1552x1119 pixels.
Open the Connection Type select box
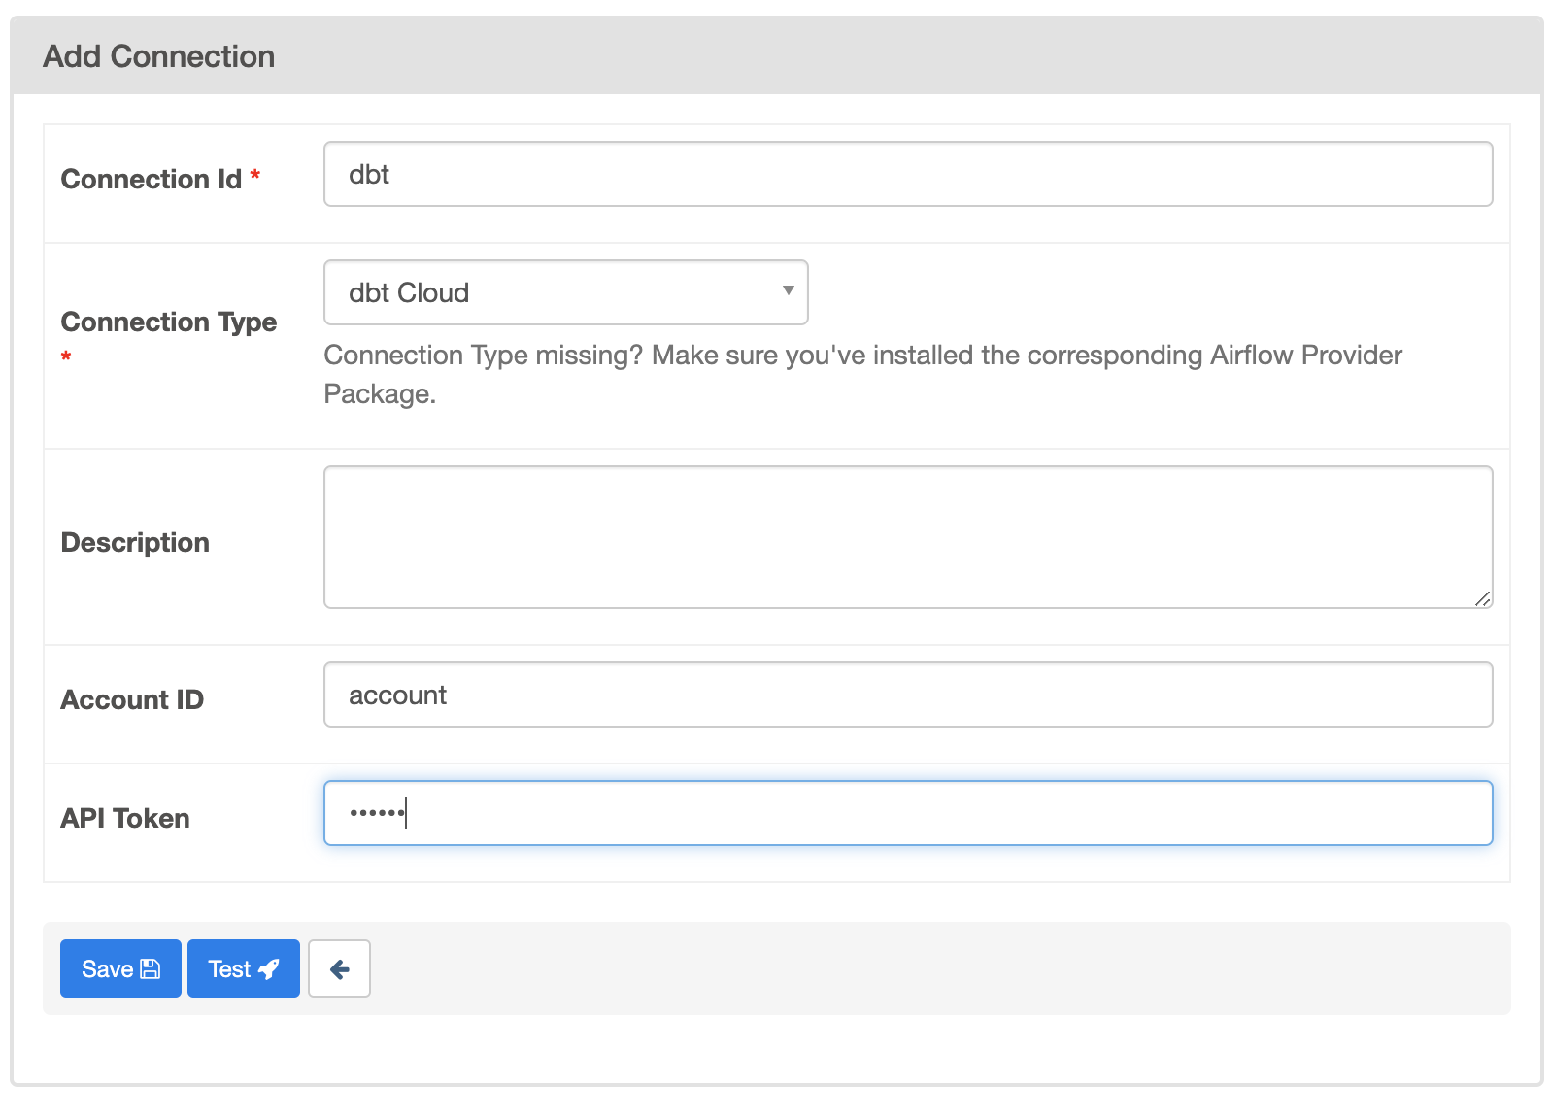[565, 292]
